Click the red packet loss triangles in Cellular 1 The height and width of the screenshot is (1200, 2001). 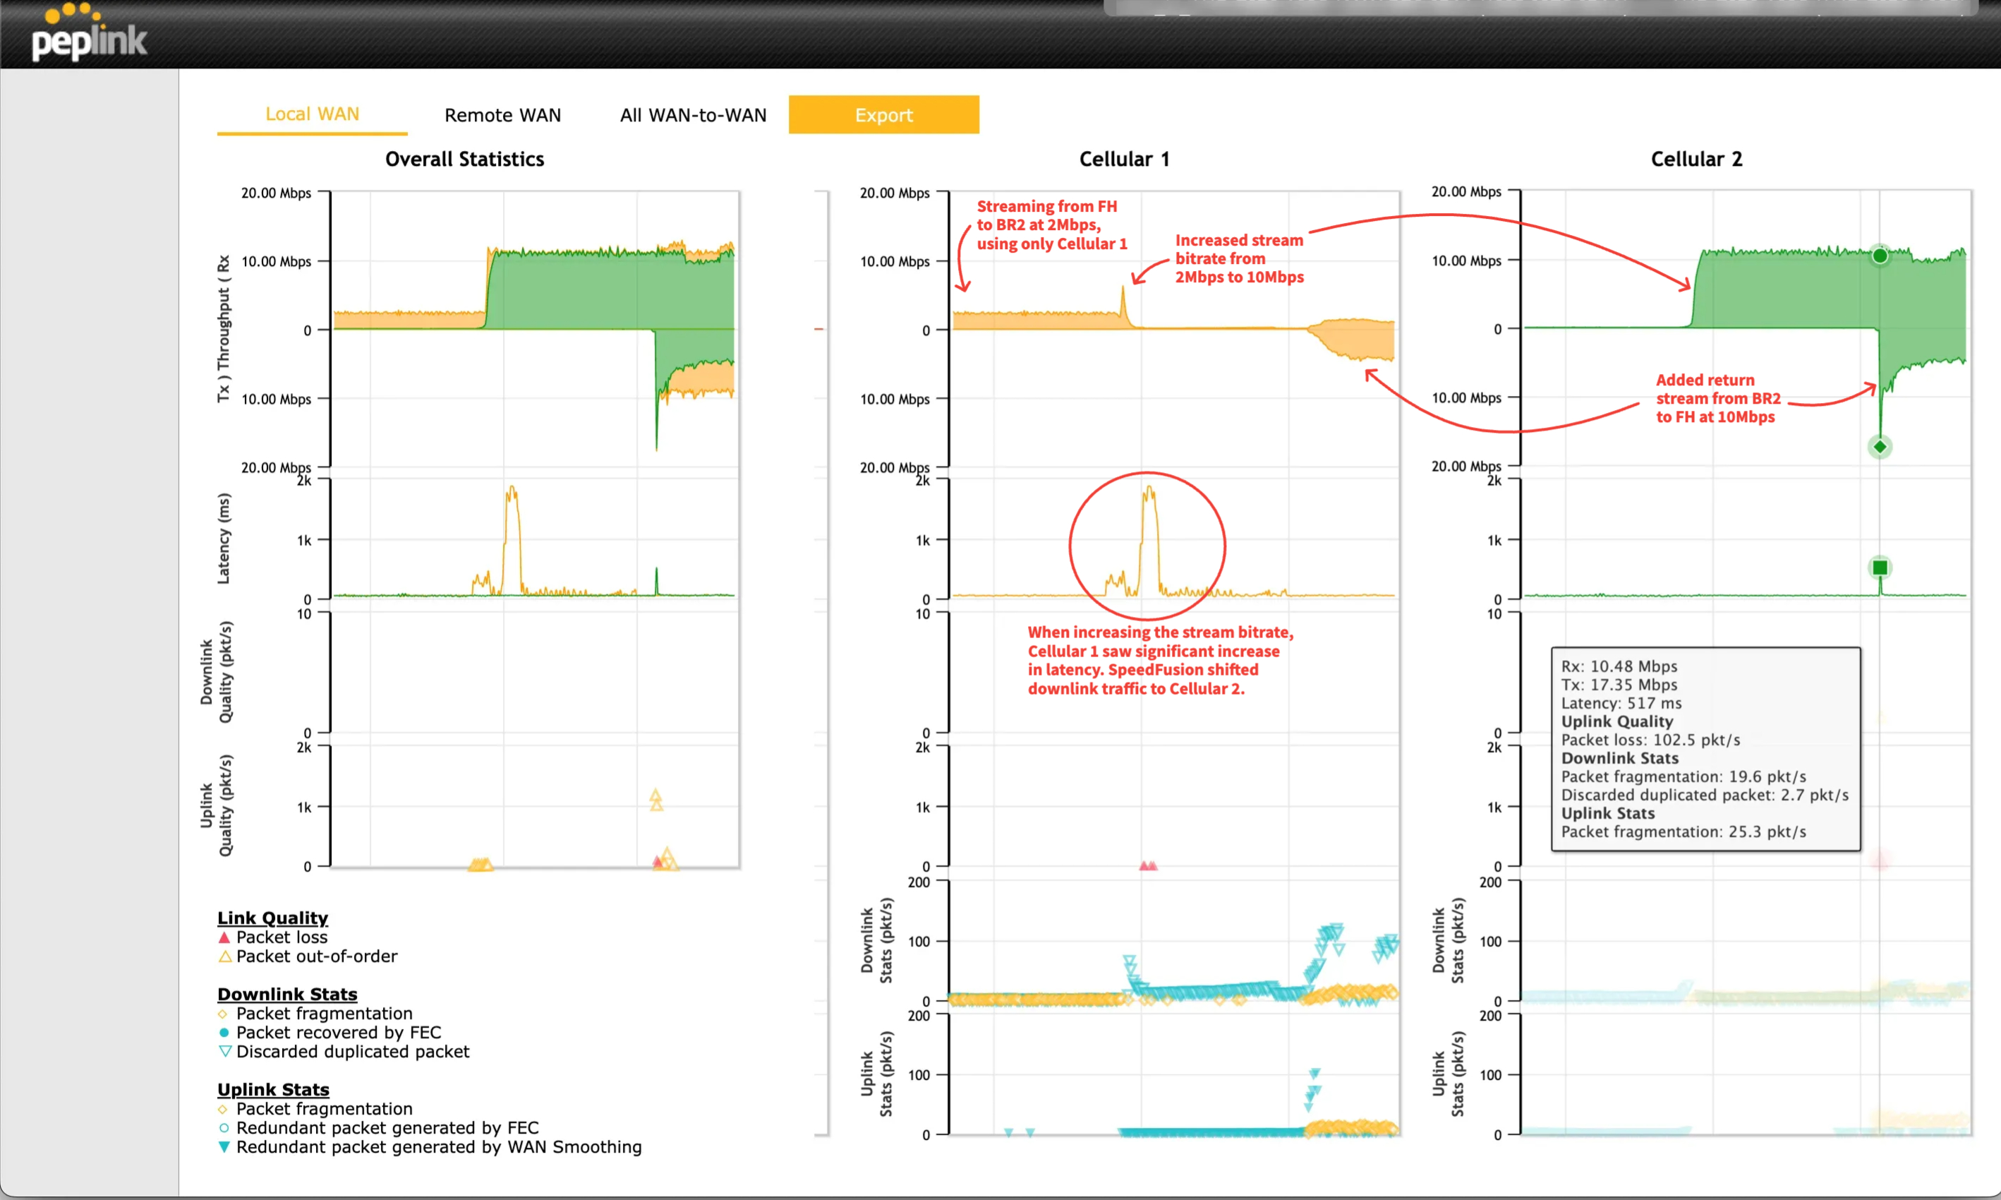pos(1147,865)
